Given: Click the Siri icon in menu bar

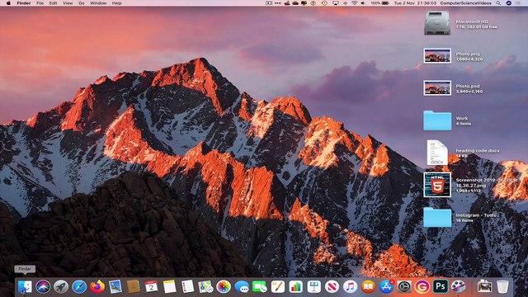Looking at the screenshot, I should 509,3.
